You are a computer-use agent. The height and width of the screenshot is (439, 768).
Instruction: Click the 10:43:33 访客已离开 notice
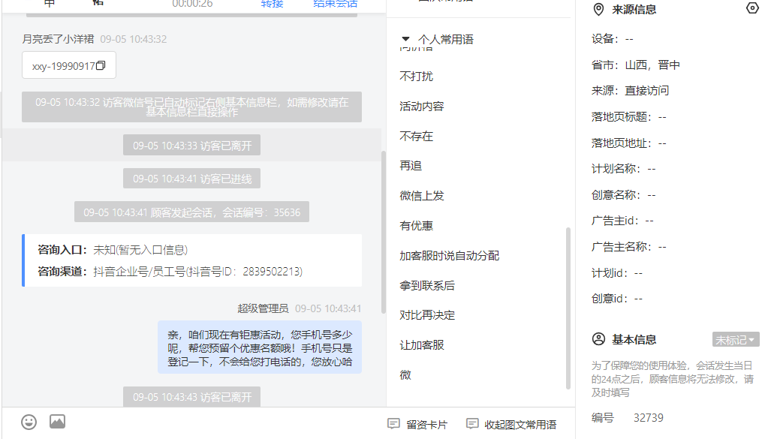click(191, 146)
